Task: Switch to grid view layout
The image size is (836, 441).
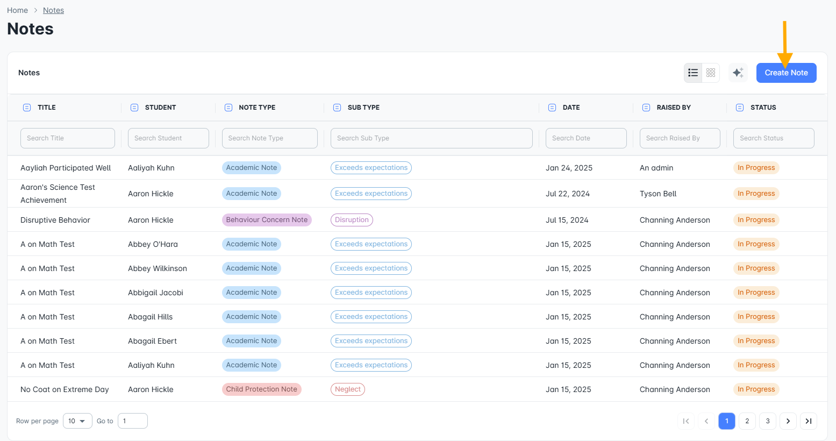Action: tap(711, 73)
